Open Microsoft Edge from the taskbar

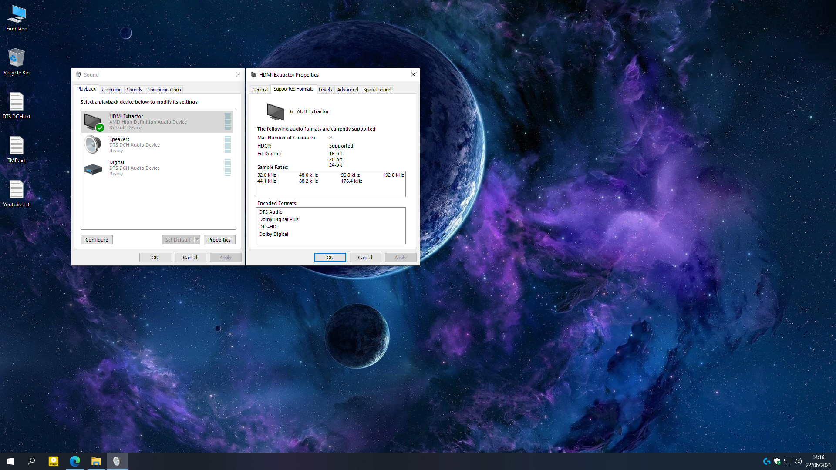(x=75, y=461)
